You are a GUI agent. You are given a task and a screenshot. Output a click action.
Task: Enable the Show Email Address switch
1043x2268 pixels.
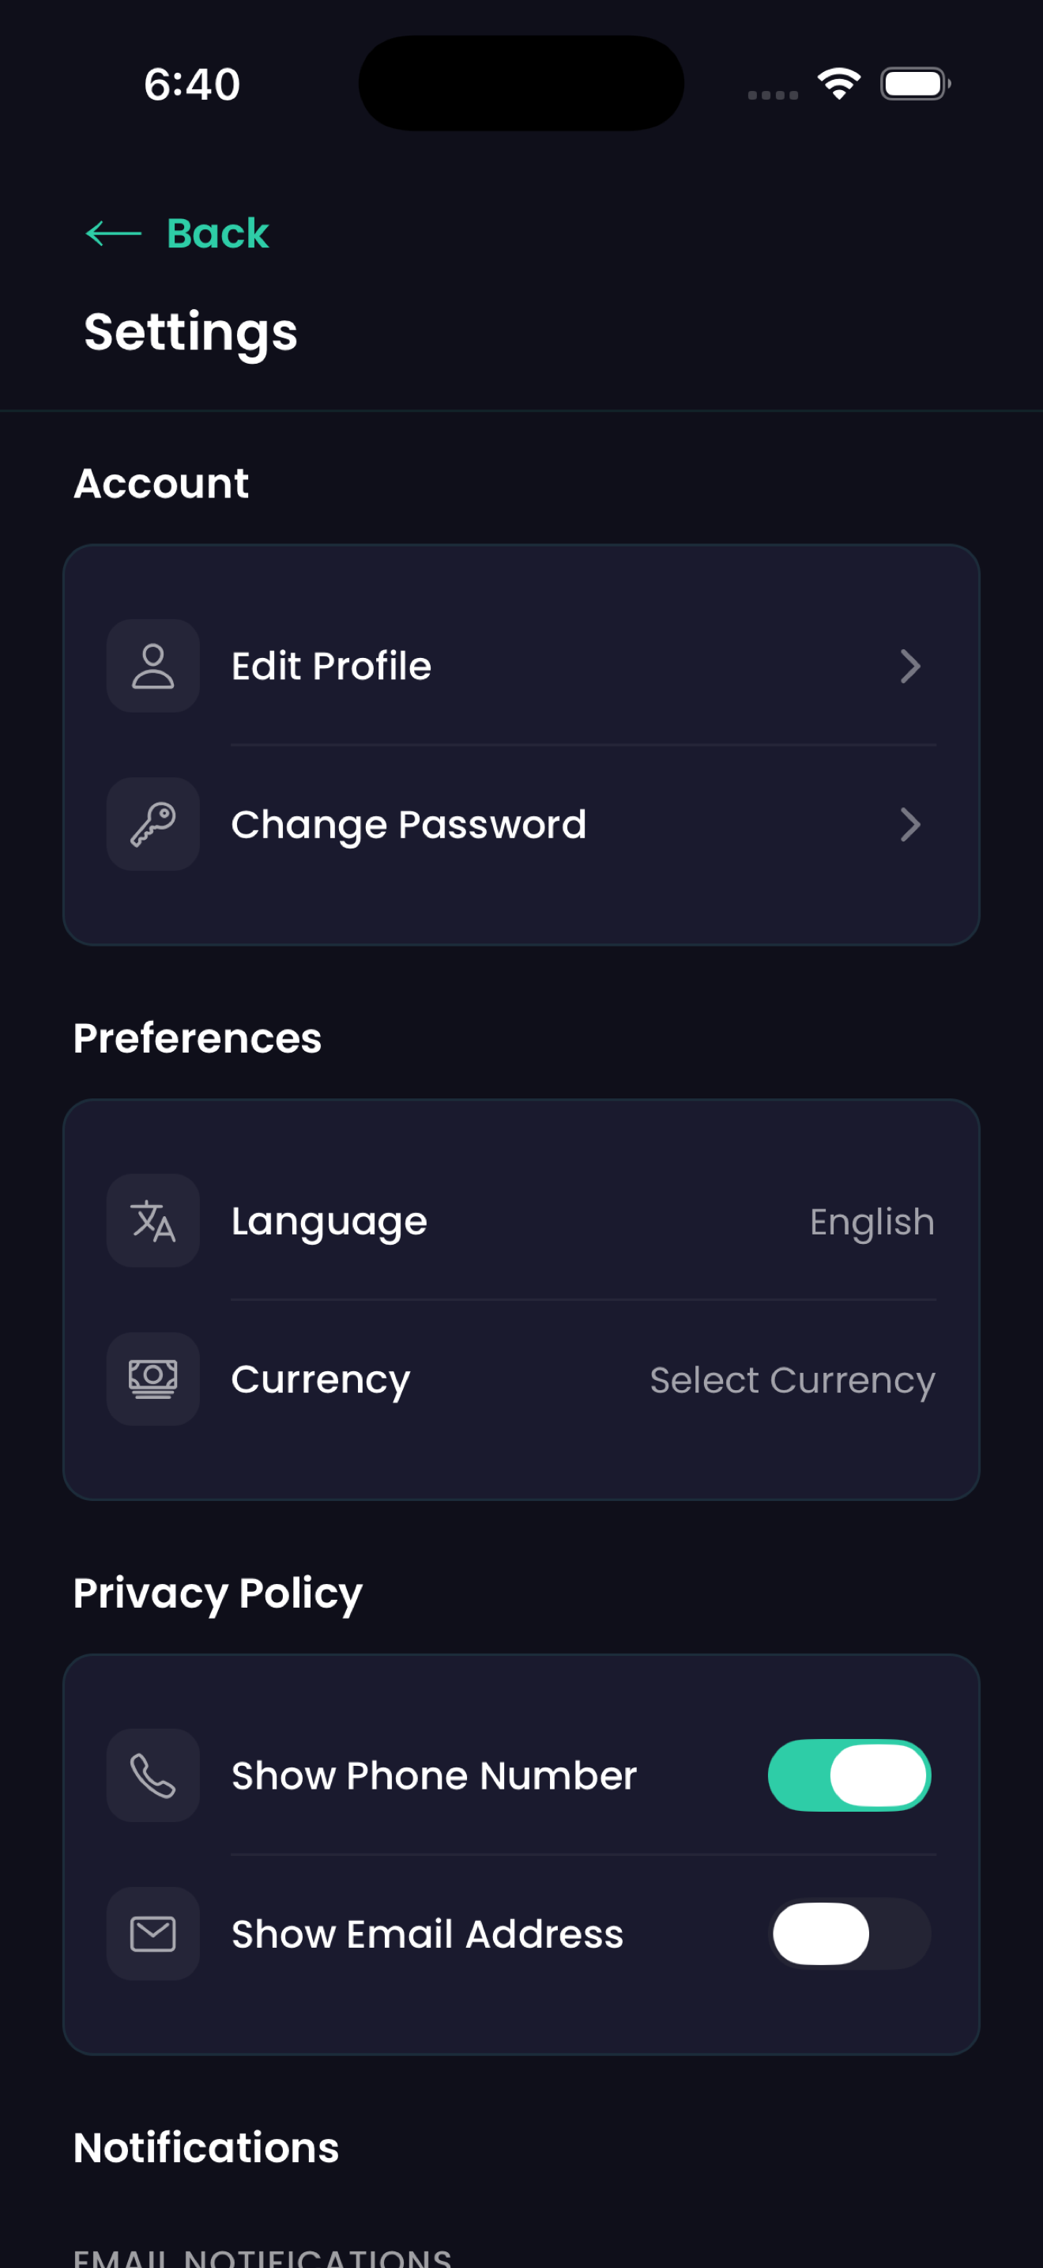(849, 1933)
